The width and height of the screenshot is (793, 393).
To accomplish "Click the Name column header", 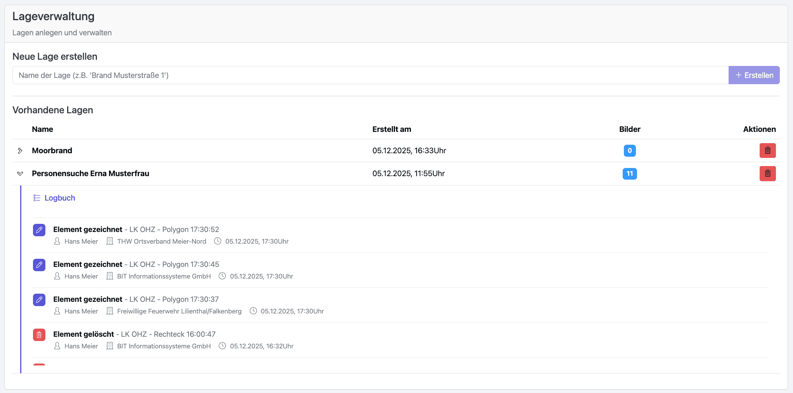I will click(43, 129).
